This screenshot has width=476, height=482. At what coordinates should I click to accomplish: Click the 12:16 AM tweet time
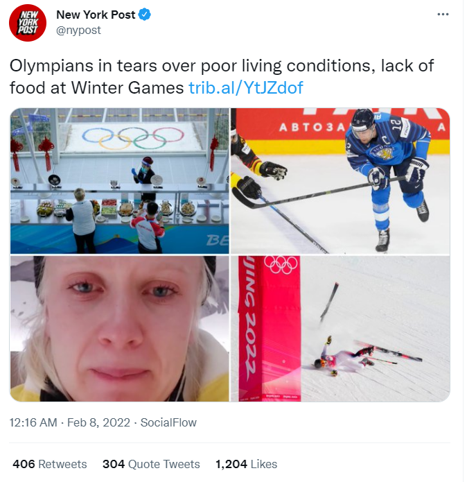[32, 422]
